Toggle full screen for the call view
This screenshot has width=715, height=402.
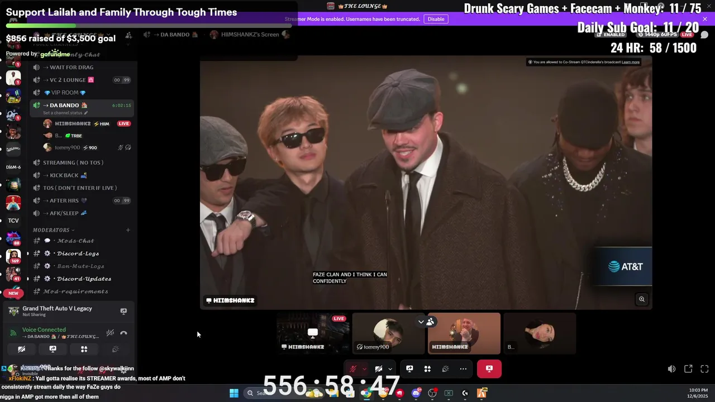(704, 368)
